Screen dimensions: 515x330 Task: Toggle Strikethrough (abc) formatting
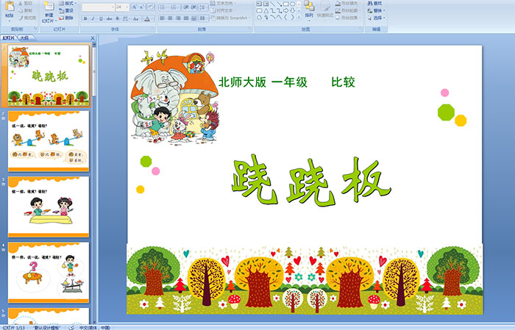point(110,18)
